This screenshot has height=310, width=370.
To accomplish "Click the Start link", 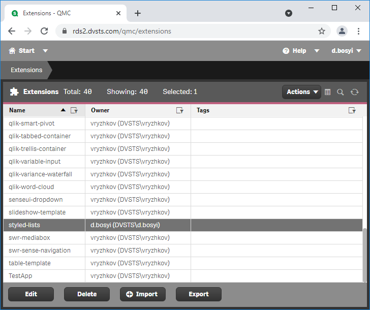I will pyautogui.click(x=26, y=51).
